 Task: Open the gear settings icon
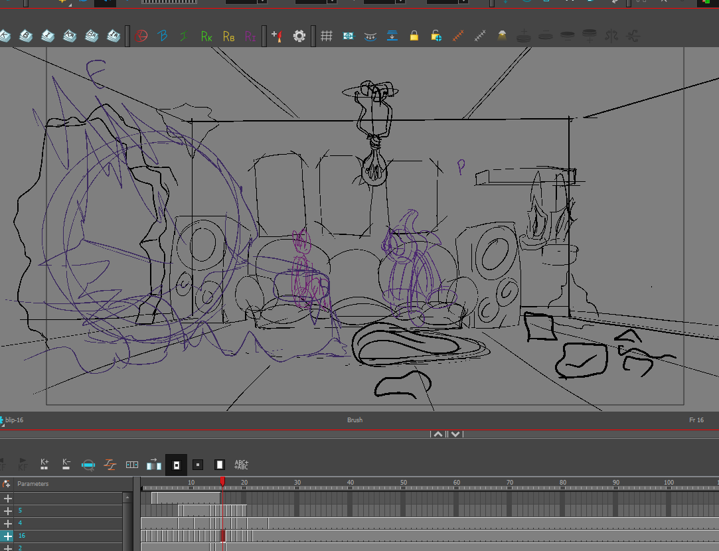299,36
